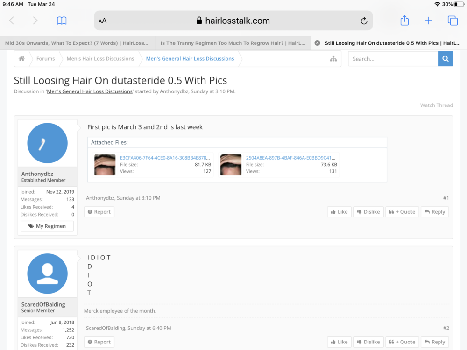Open the sitemap tree icon in breadcrumb
467x350 pixels.
point(333,59)
